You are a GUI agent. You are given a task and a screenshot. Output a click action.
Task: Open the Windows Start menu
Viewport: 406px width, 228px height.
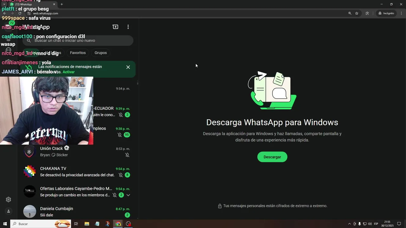pyautogui.click(x=5, y=224)
